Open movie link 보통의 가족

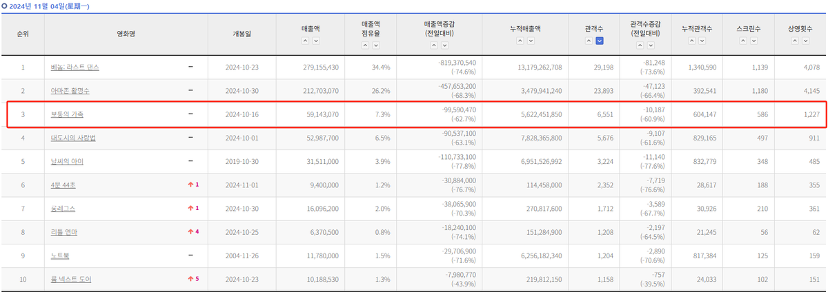pyautogui.click(x=68, y=114)
